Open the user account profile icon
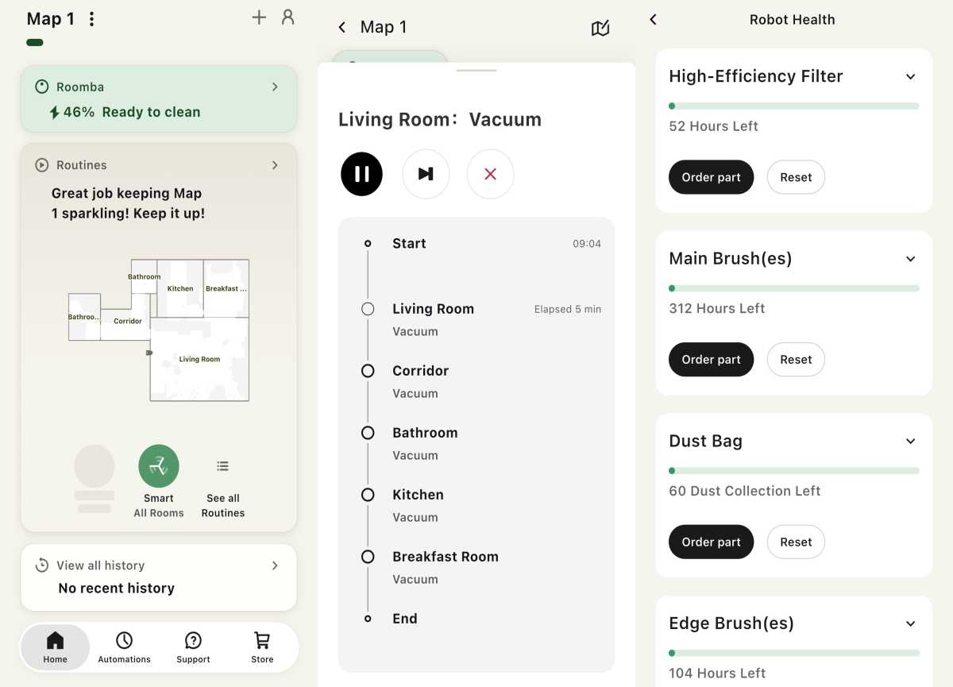Image resolution: width=953 pixels, height=687 pixels. (x=288, y=17)
